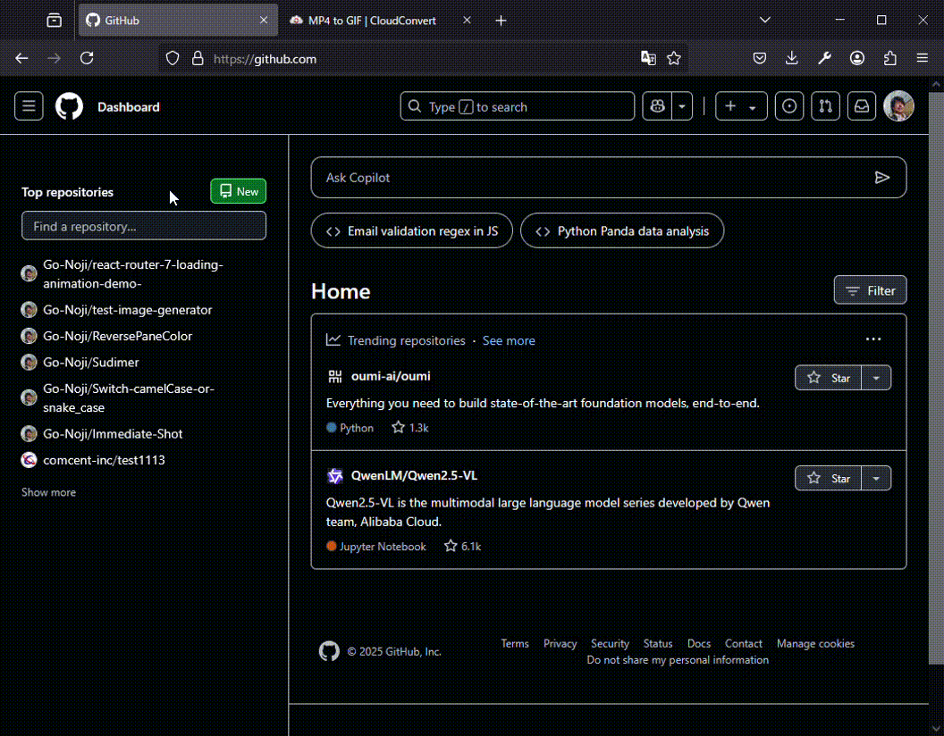Expand the list with Show more
Viewport: 944px width, 736px height.
pyautogui.click(x=49, y=492)
